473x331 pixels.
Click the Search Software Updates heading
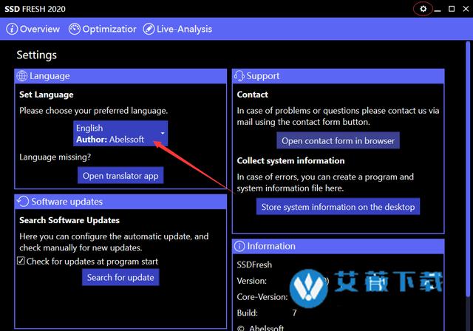(x=69, y=220)
